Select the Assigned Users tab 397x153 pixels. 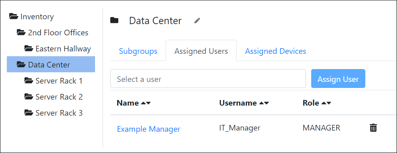pos(201,51)
